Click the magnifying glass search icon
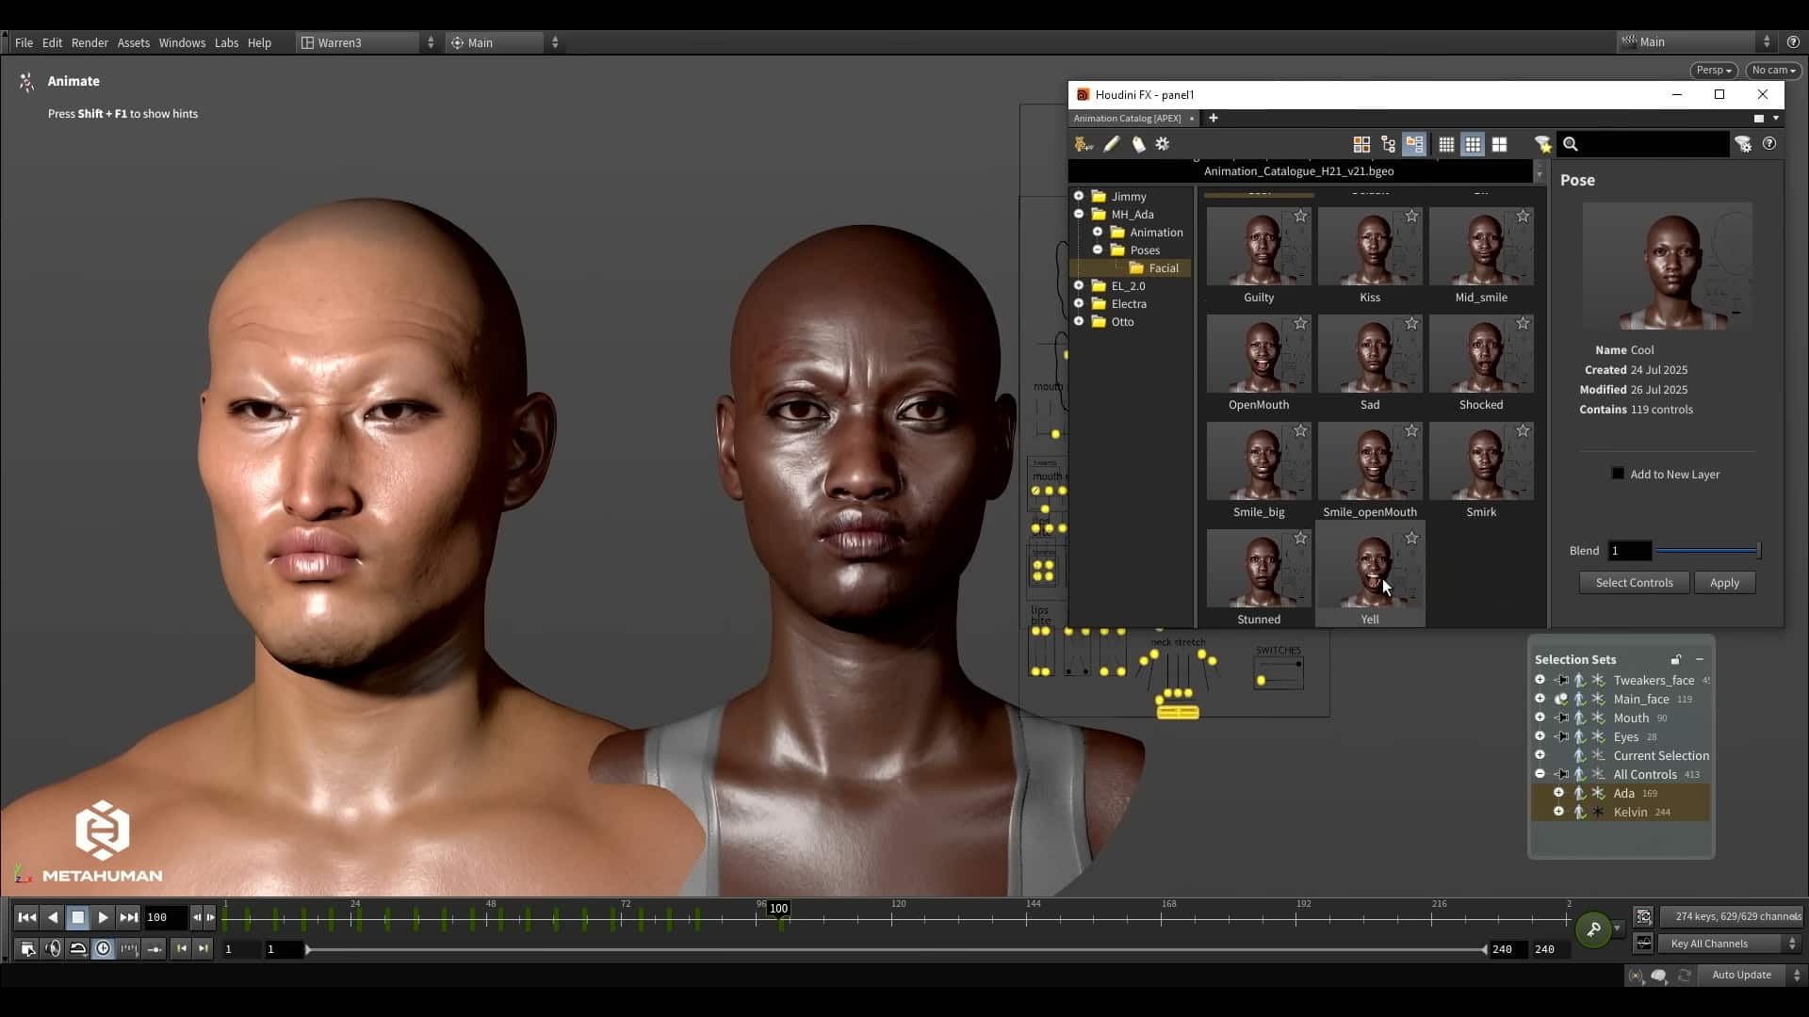1809x1017 pixels. click(1571, 144)
